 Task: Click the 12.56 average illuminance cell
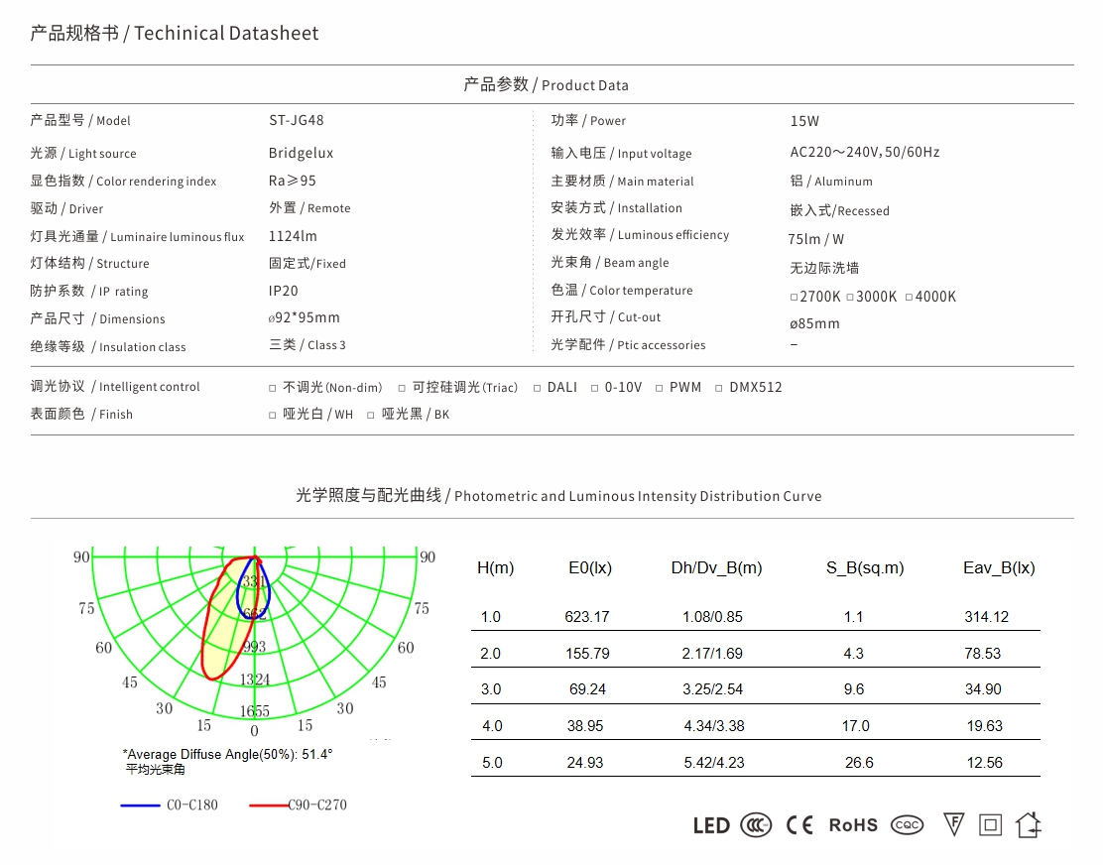[x=984, y=763]
